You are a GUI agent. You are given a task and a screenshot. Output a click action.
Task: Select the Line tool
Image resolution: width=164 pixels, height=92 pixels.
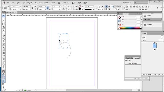[4, 33]
